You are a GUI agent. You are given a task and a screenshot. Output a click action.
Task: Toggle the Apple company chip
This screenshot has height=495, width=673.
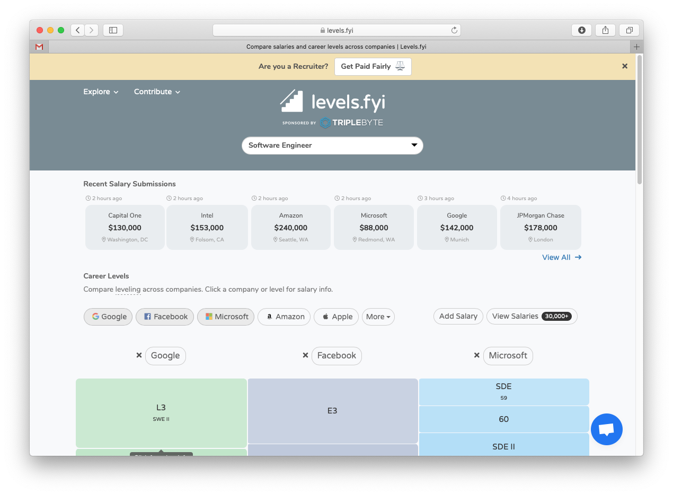[336, 317]
